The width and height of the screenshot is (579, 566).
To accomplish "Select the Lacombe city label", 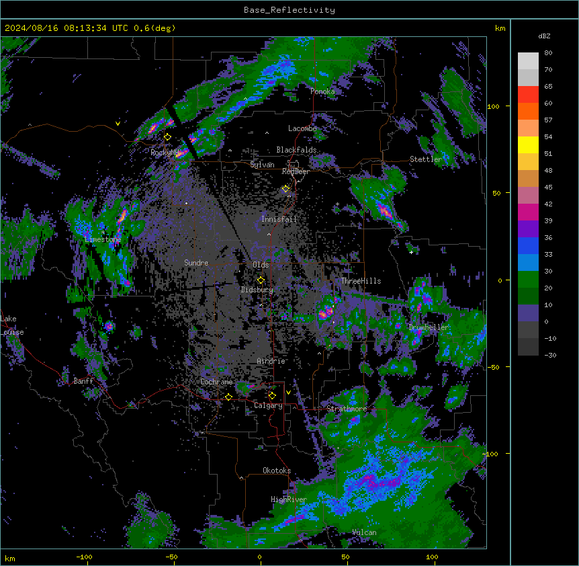I will [302, 128].
